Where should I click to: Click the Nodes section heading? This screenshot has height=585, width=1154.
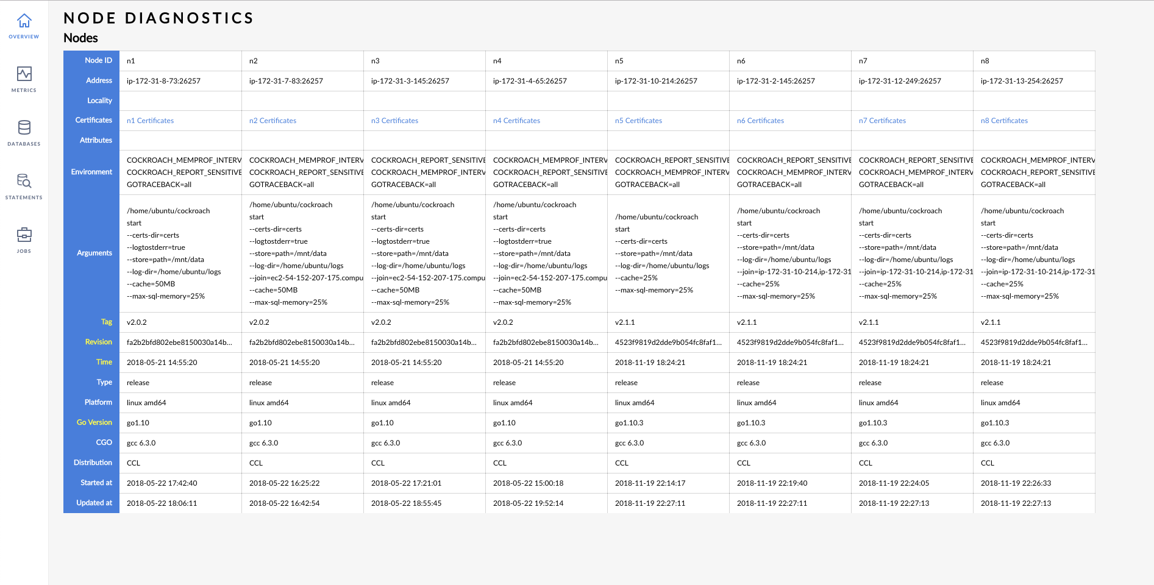pos(80,38)
